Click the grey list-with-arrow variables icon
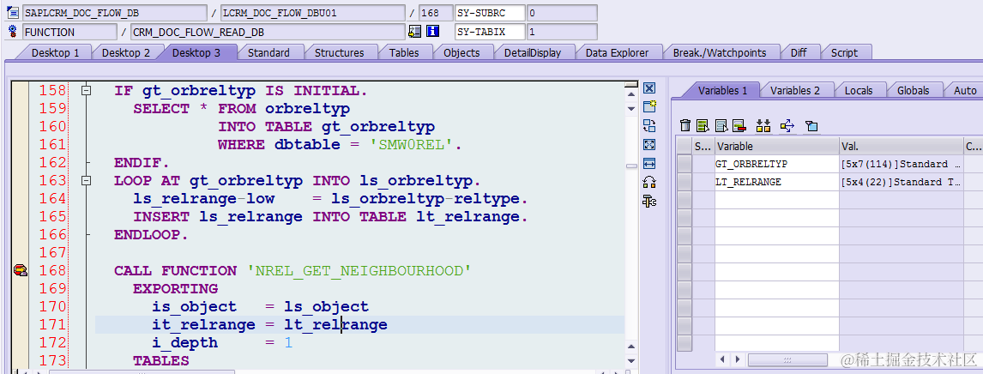Viewport: 983px width, 374px height. point(721,126)
